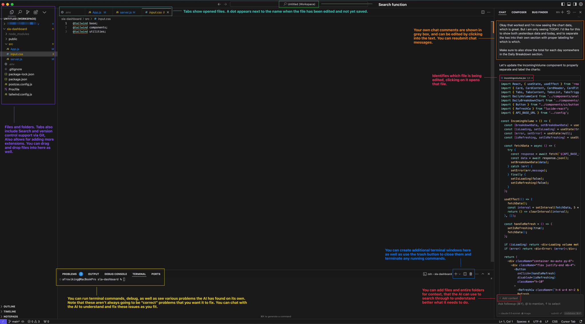
Task: Open the Extensions view icon
Action: pyautogui.click(x=36, y=12)
